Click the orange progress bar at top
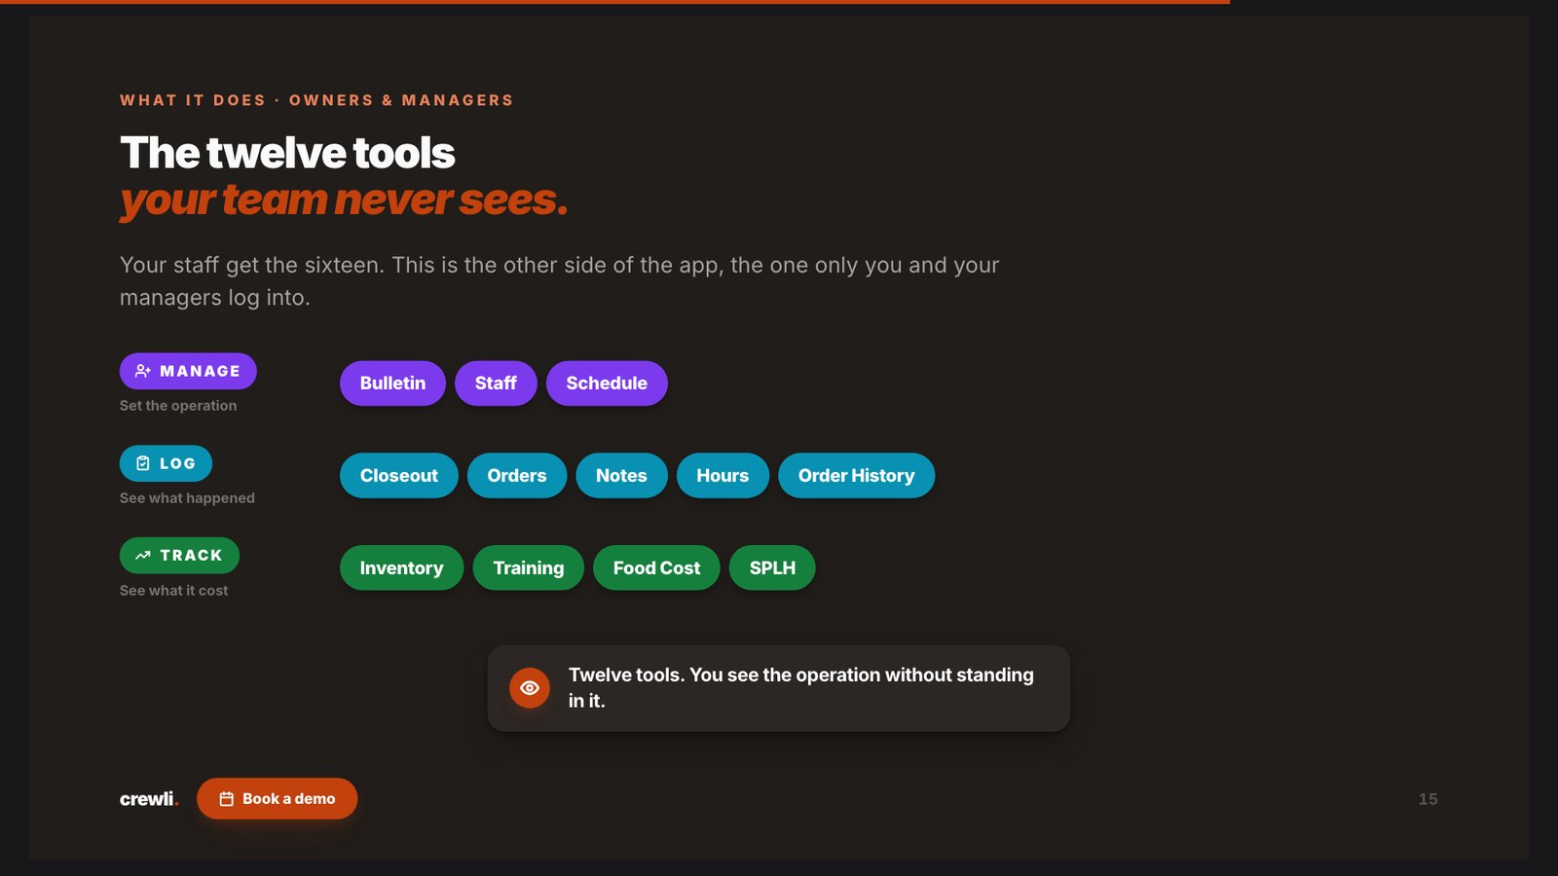The width and height of the screenshot is (1558, 876). point(614,2)
